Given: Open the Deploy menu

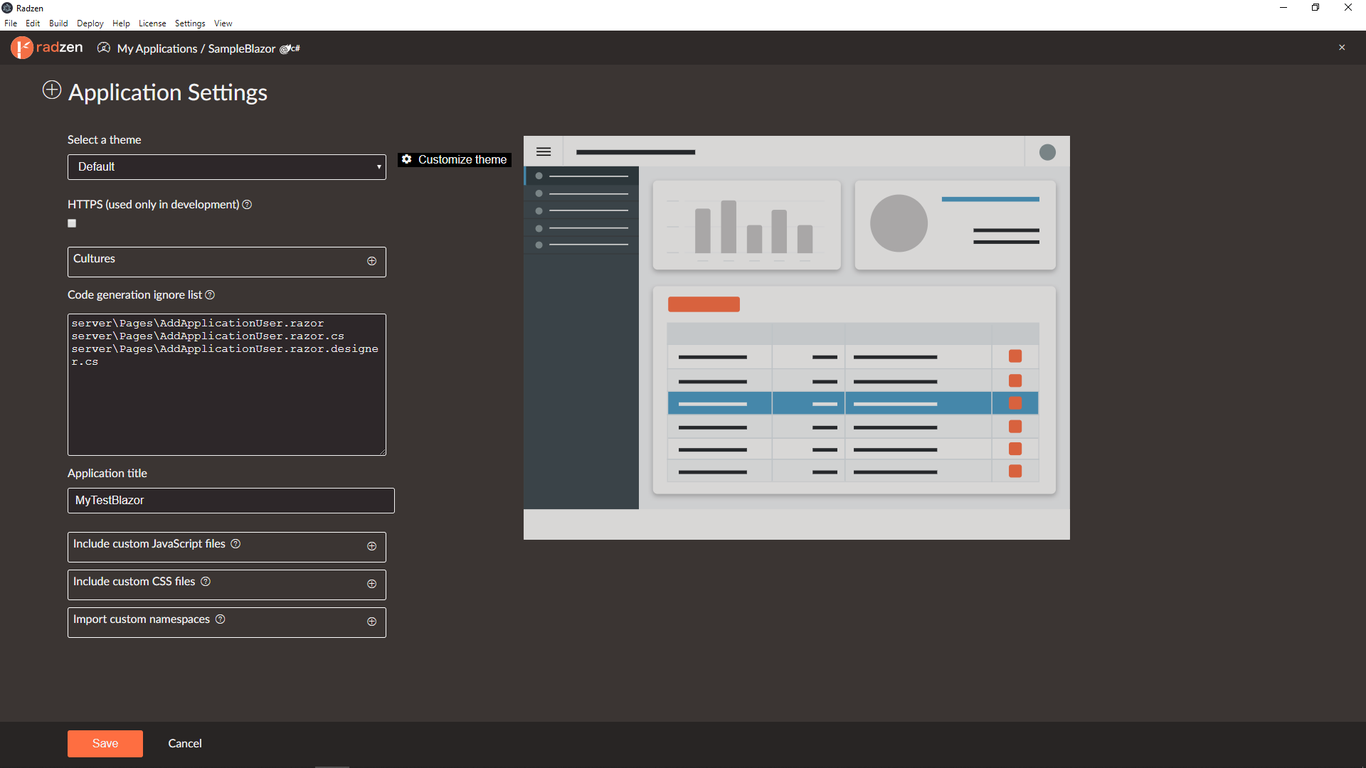Looking at the screenshot, I should [90, 23].
